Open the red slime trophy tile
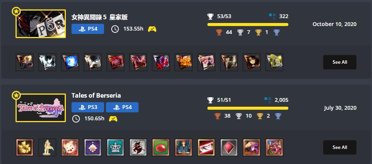The height and width of the screenshot is (164, 372). (x=161, y=147)
